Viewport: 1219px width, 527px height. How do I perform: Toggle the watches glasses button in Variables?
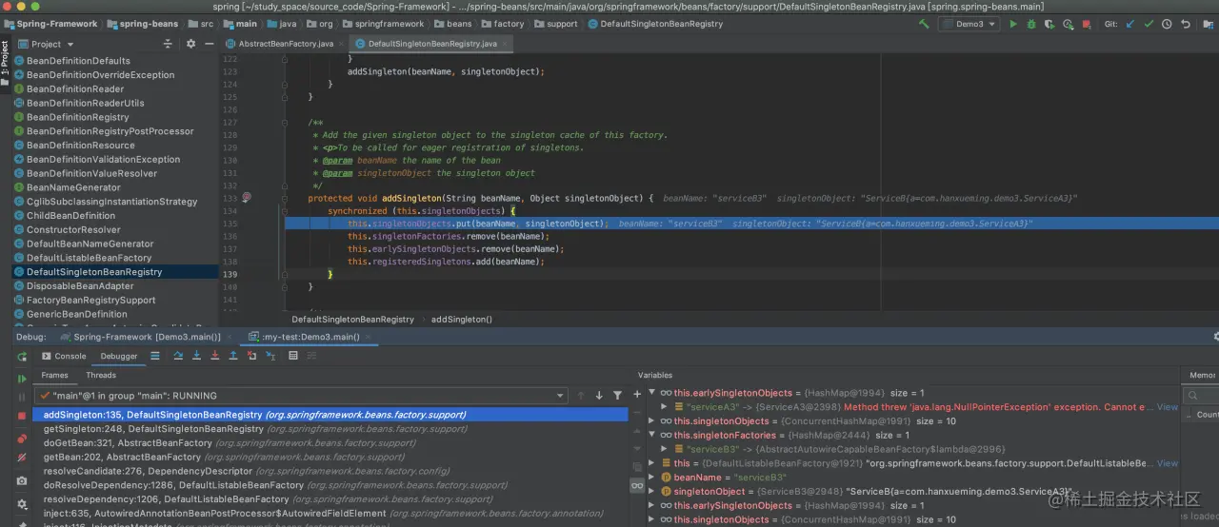click(x=637, y=485)
